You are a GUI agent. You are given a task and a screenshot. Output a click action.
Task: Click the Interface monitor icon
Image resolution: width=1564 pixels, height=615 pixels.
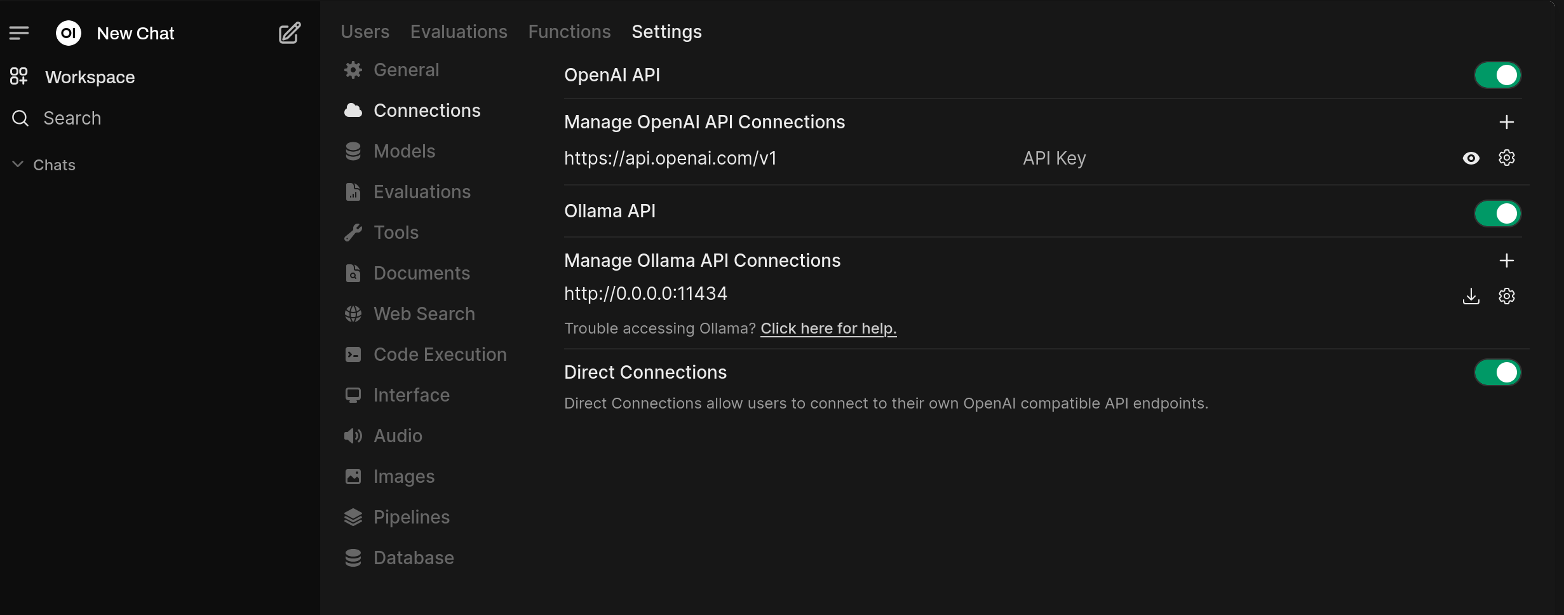pyautogui.click(x=353, y=395)
